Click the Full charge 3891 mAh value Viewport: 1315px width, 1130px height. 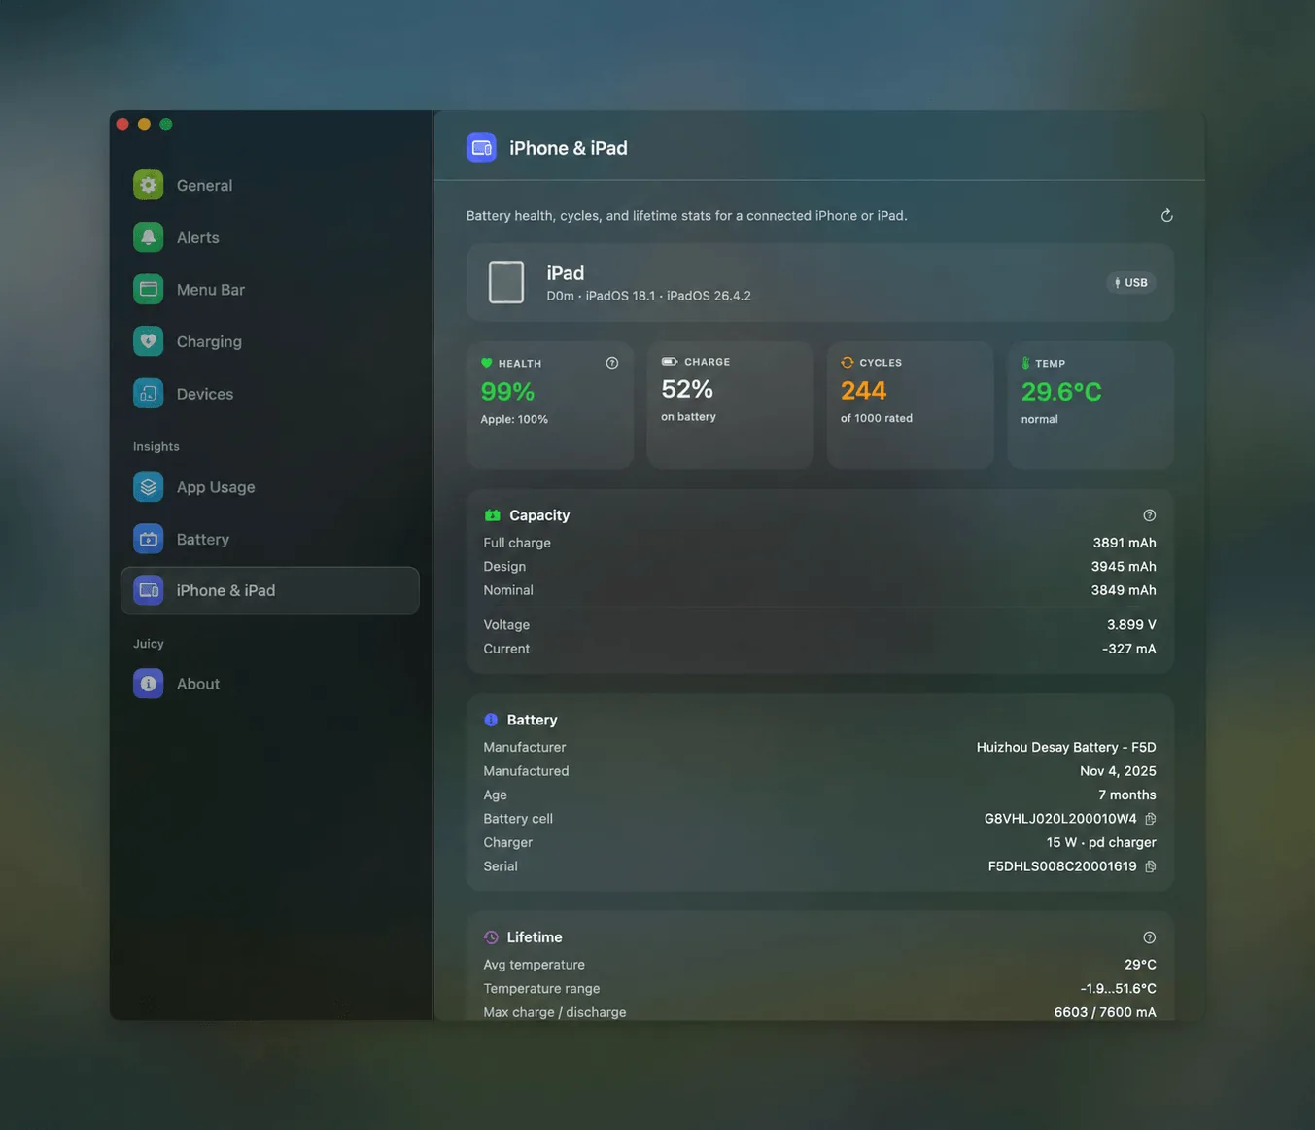point(1125,543)
